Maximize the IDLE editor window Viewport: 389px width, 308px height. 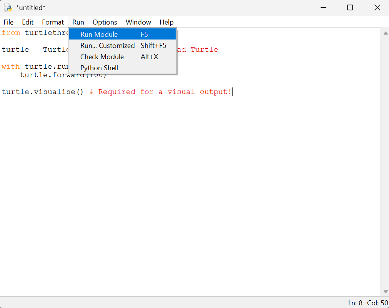[x=350, y=8]
